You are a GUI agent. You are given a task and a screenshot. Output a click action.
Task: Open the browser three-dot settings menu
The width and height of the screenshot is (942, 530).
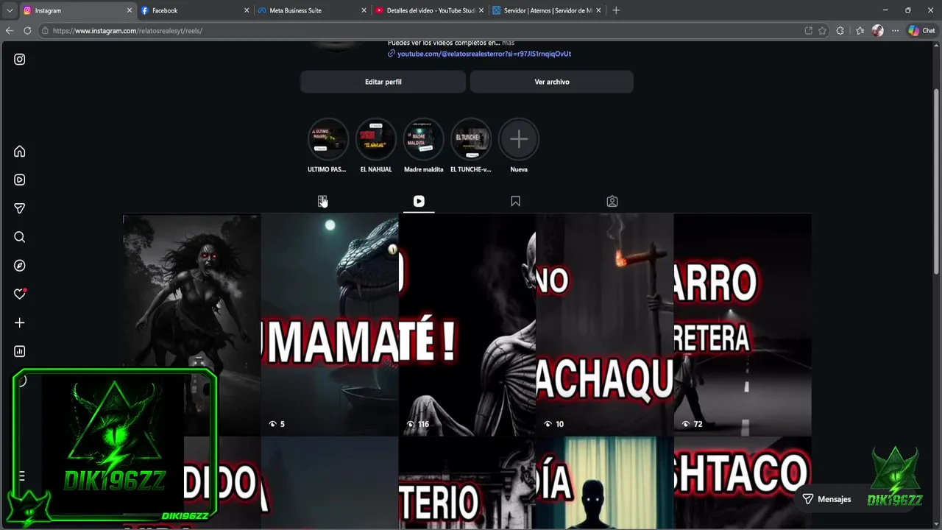click(895, 31)
